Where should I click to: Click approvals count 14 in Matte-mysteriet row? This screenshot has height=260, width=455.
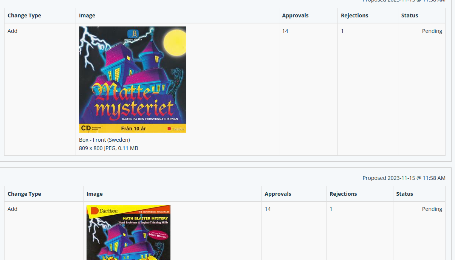285,31
